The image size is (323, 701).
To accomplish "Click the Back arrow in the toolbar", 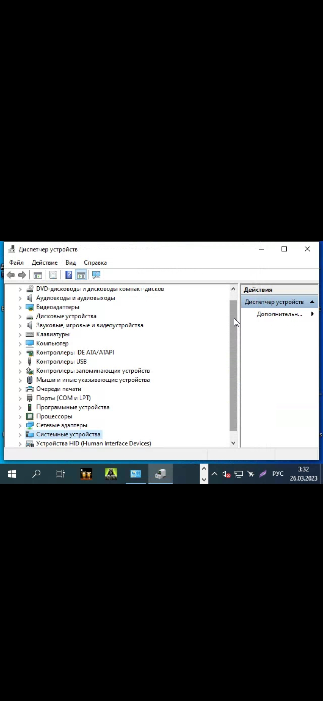I will [11, 275].
